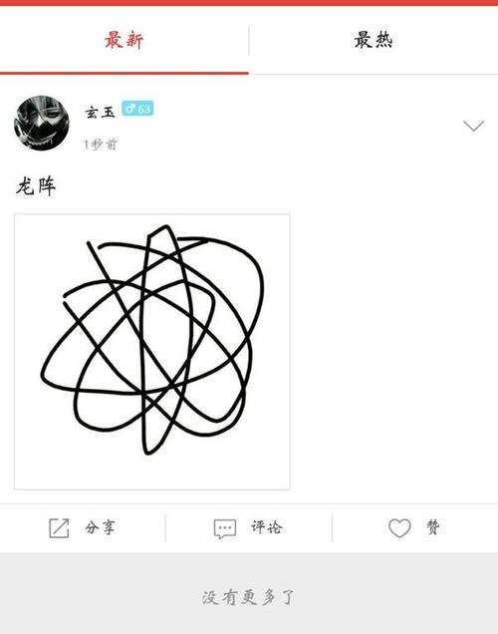Click the red indicator under 最新

124,73
